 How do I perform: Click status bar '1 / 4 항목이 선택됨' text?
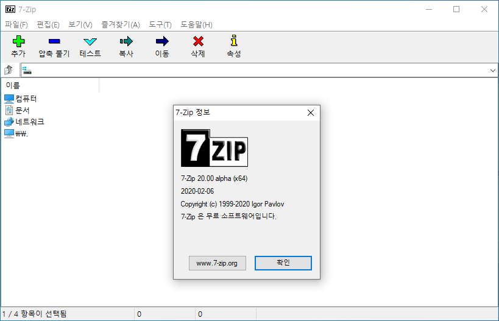(34, 314)
